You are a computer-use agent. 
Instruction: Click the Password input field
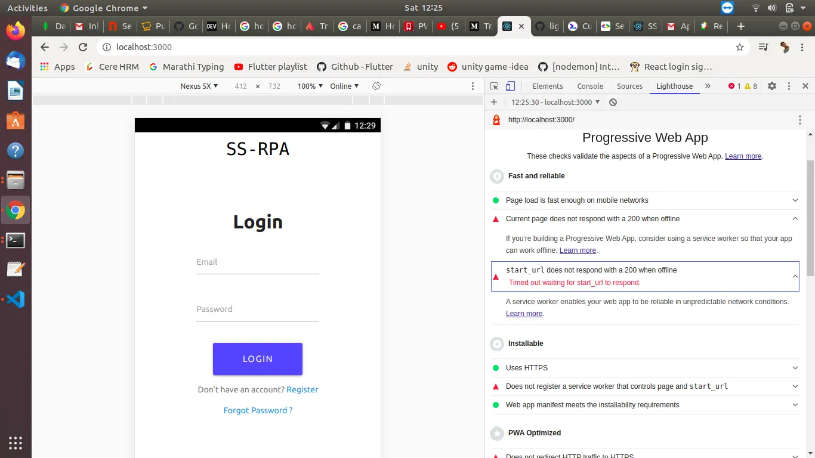click(x=258, y=310)
